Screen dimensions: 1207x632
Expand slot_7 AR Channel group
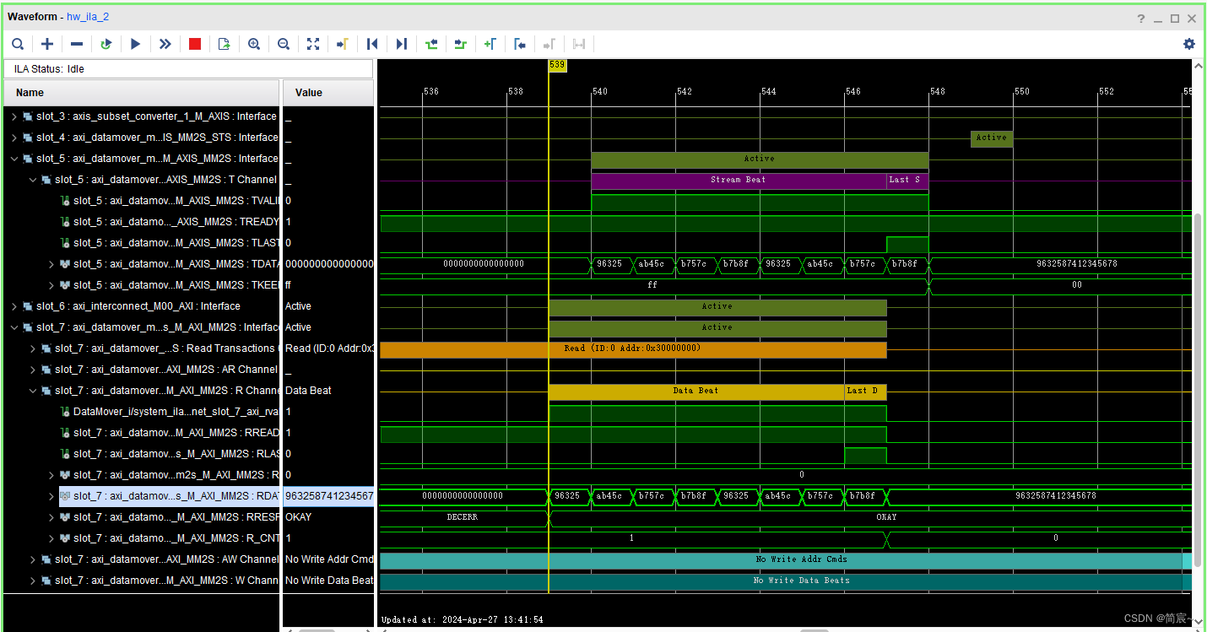pos(33,370)
